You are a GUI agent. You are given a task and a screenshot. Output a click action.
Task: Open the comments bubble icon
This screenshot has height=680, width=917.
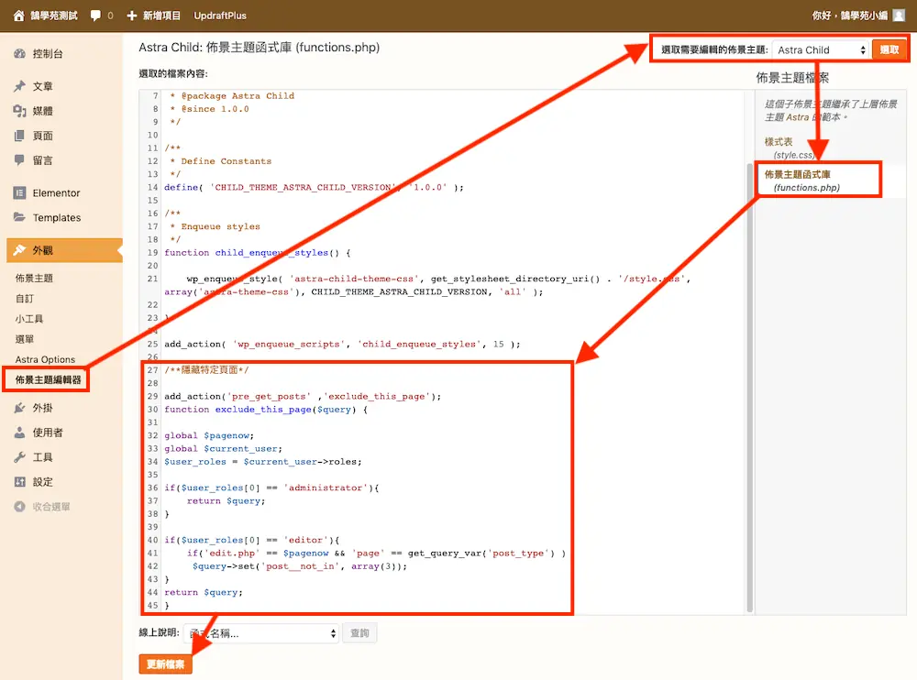(x=95, y=16)
